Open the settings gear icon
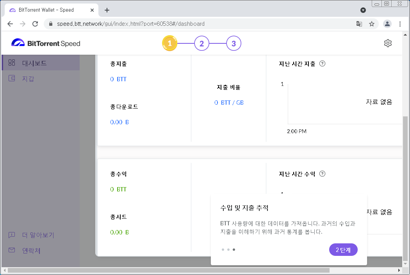Image resolution: width=410 pixels, height=275 pixels. [388, 43]
